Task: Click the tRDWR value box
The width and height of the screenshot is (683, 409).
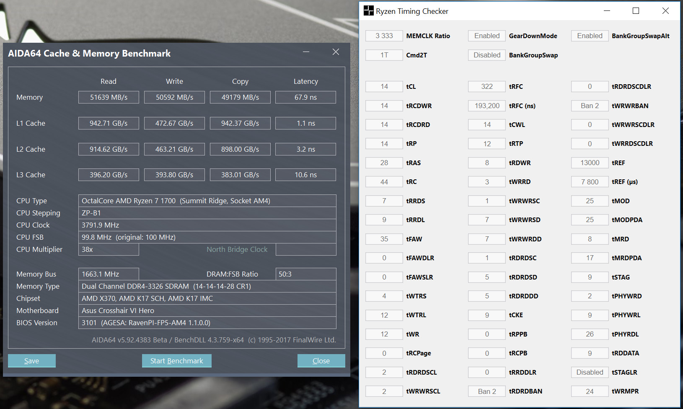Action: tap(487, 163)
